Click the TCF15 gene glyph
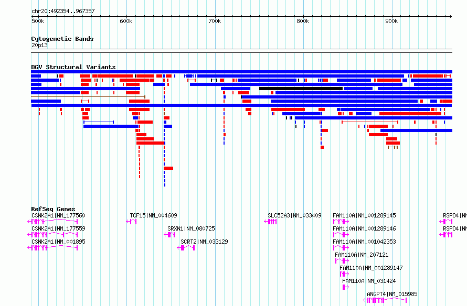 click(131, 222)
